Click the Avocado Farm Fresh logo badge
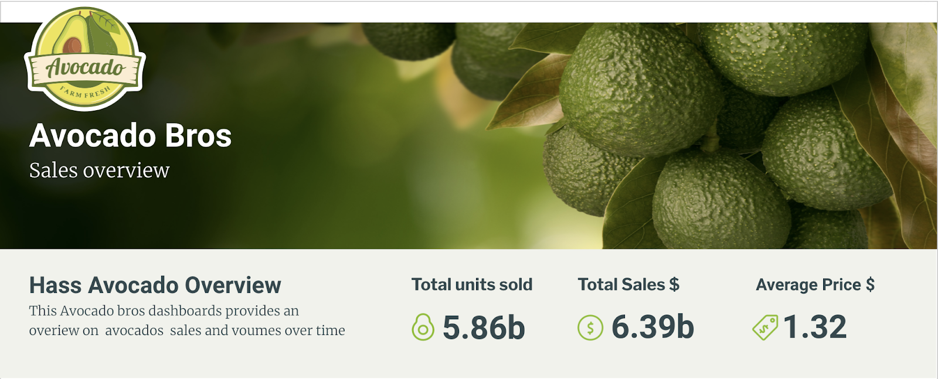Screen dimensions: 938x379 pos(85,59)
